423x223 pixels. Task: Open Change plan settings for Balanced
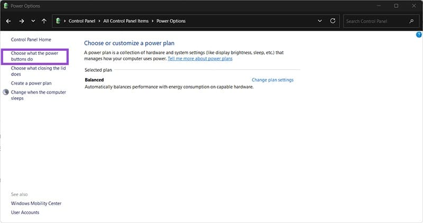[272, 80]
